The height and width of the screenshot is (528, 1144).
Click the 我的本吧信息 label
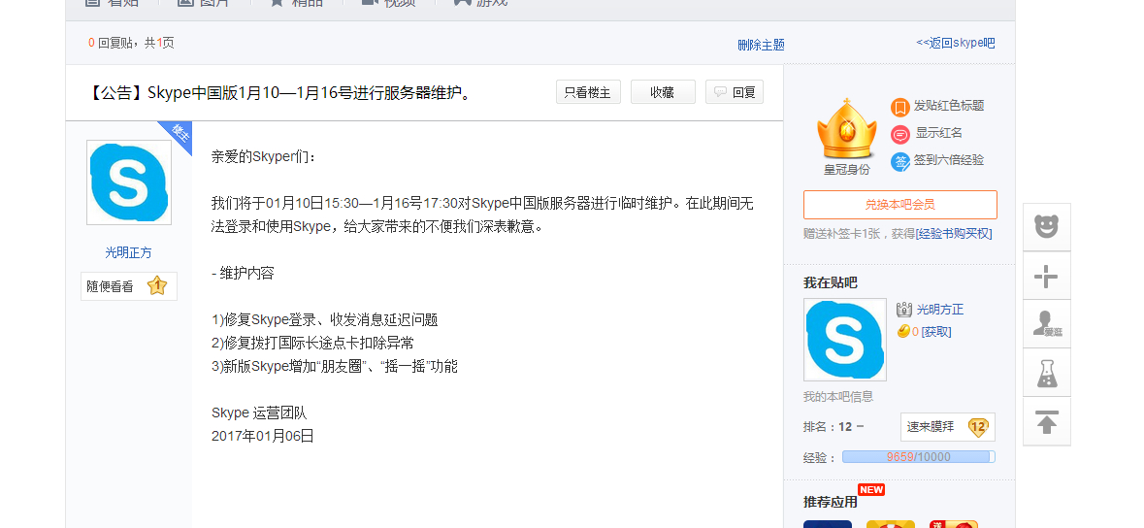pos(838,397)
